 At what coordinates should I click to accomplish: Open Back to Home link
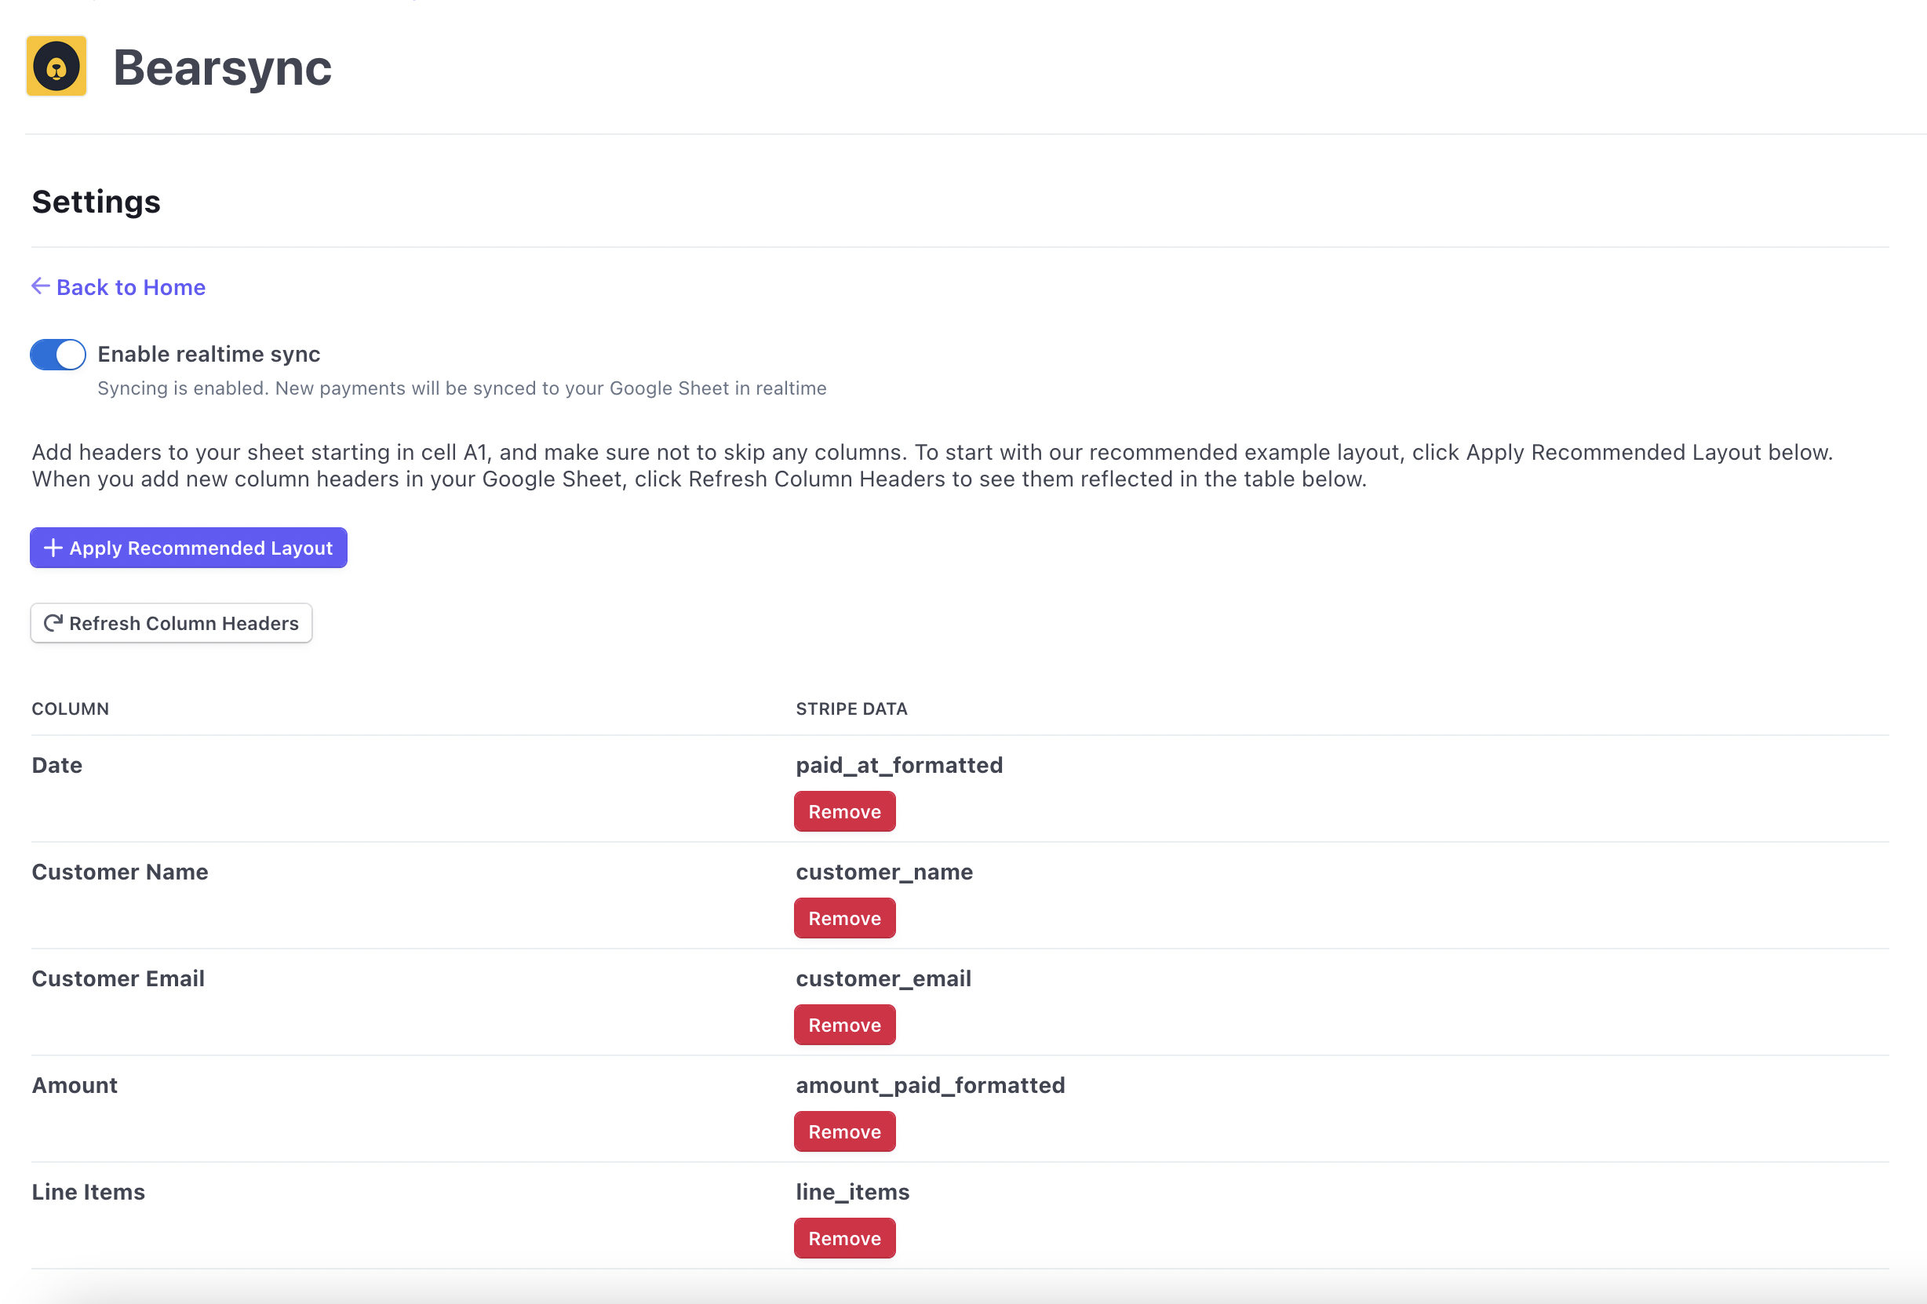130,287
